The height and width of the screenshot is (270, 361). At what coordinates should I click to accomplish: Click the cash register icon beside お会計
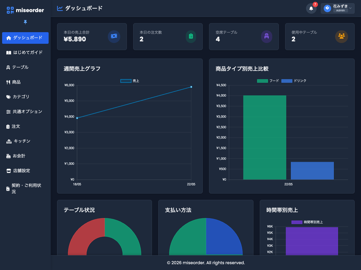(x=8, y=156)
